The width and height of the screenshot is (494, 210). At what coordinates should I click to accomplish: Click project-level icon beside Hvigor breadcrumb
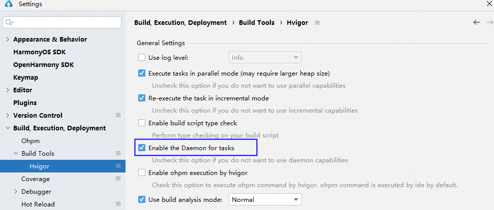click(318, 23)
